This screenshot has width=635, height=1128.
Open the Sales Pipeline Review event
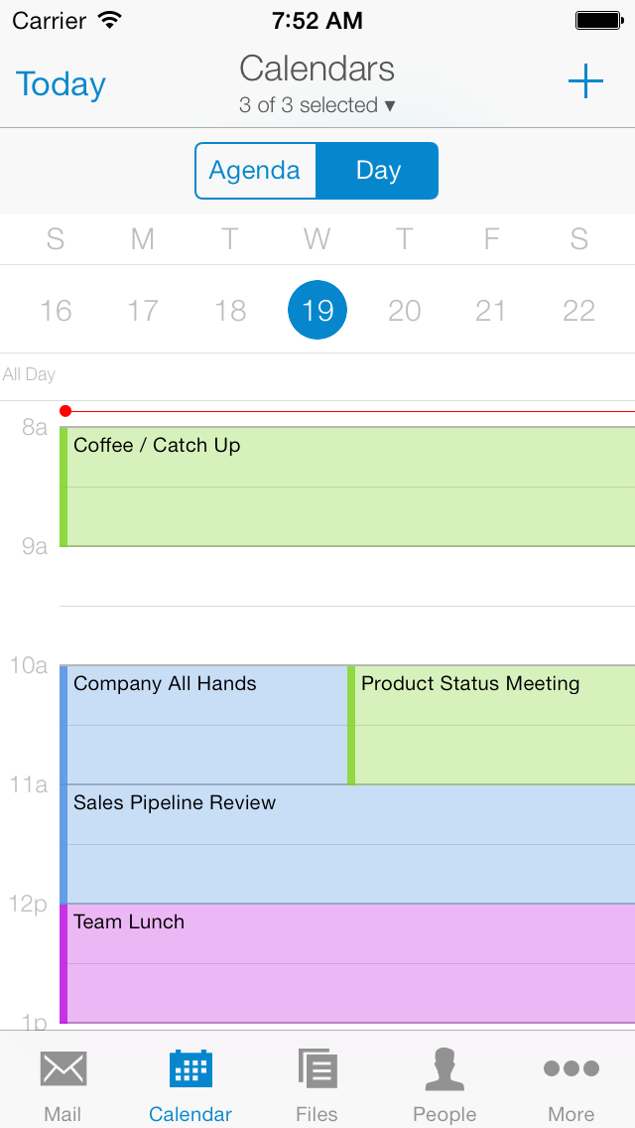click(x=347, y=844)
